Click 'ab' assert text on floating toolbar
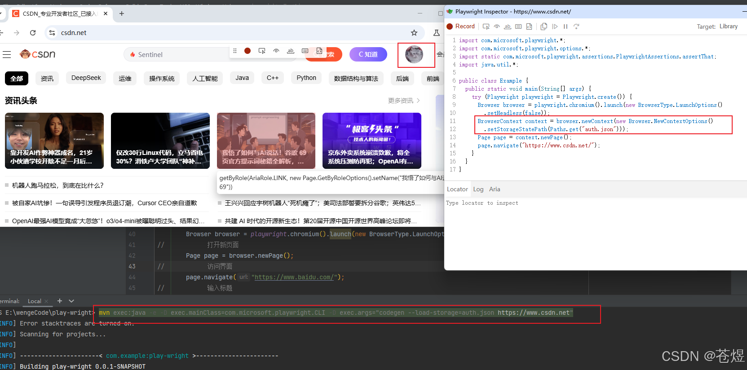The height and width of the screenshot is (370, 747). pos(291,51)
